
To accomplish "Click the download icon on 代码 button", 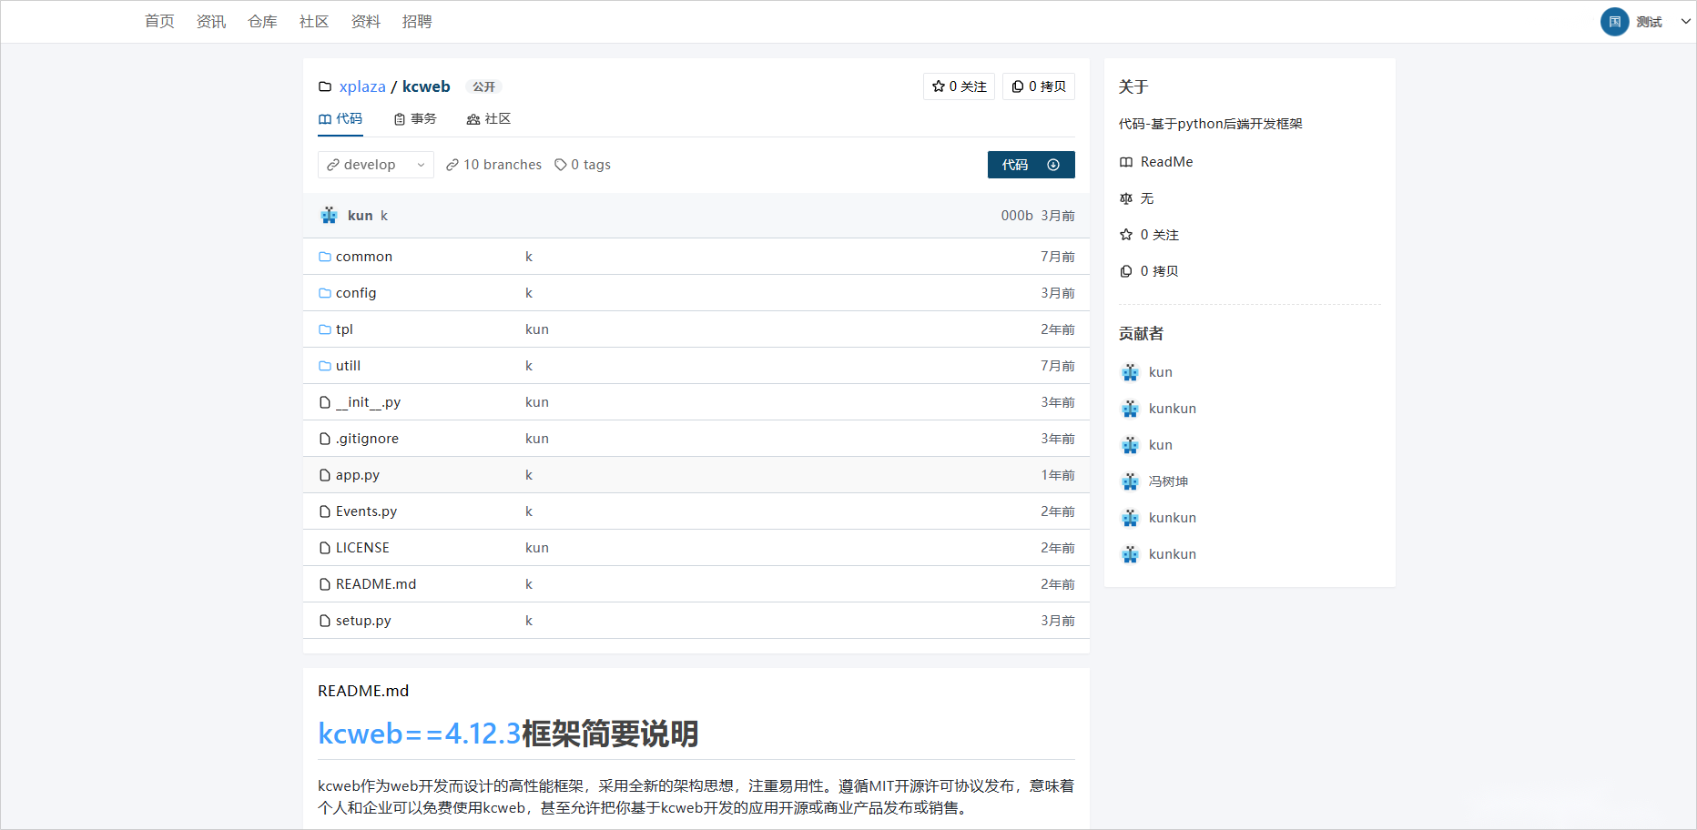I will click(1053, 165).
